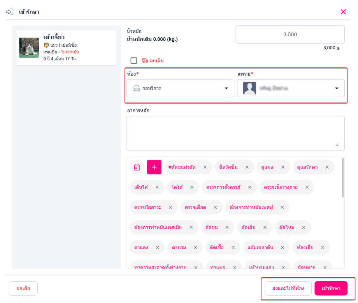Click the ยกเลิก cancel button
Screen dimensions: 358x303
[23, 288]
